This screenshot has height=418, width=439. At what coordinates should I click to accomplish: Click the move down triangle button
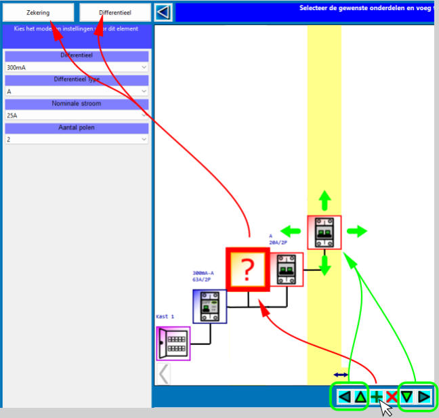[x=406, y=397]
